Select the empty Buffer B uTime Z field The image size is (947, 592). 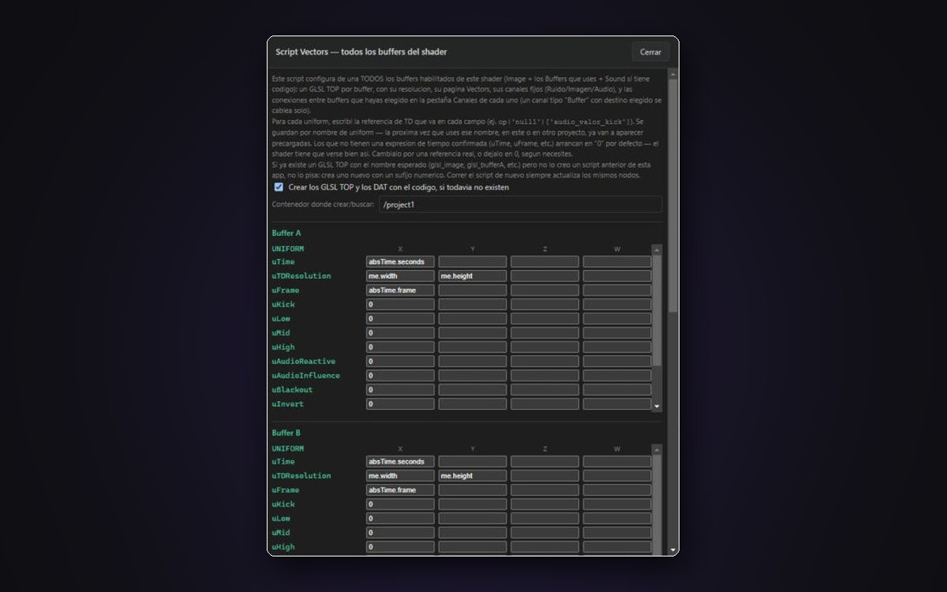pyautogui.click(x=545, y=462)
